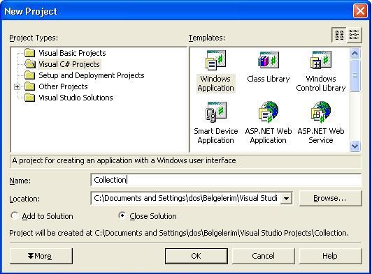This screenshot has width=372, height=274.
Task: Expand dialog options with More button
Action: (41, 256)
